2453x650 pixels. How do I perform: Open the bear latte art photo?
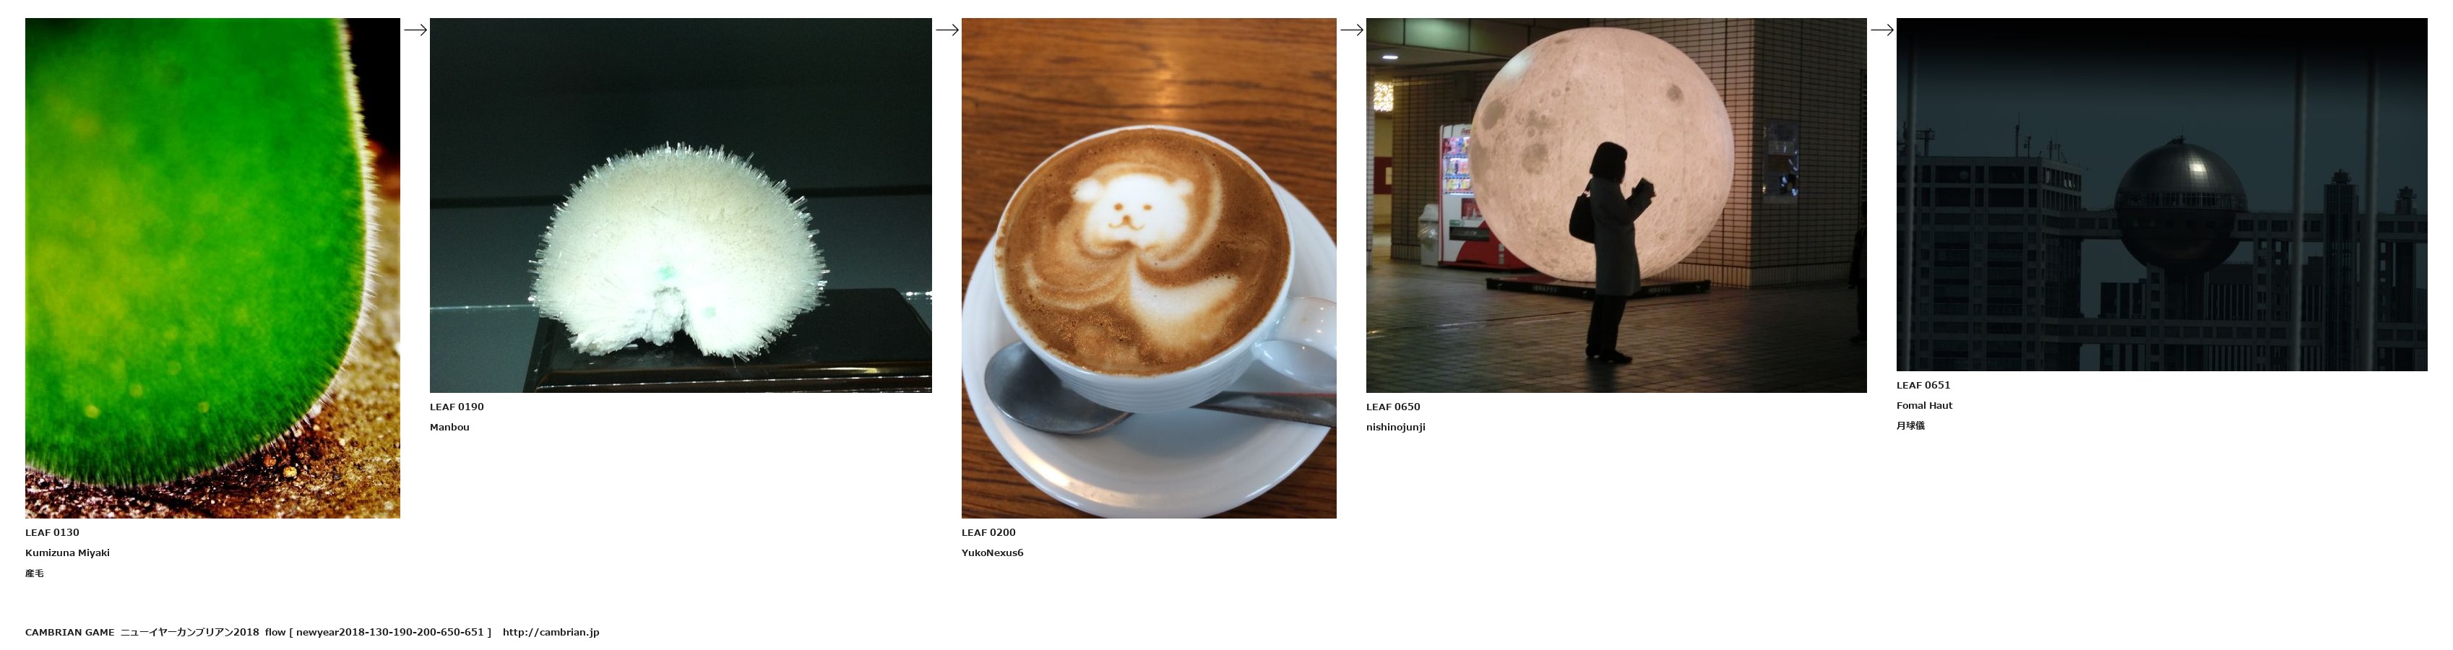tap(1148, 267)
